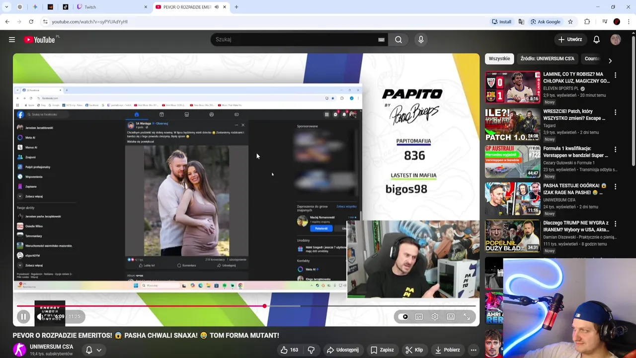
Task: Translate this page icon
Action: (521, 22)
